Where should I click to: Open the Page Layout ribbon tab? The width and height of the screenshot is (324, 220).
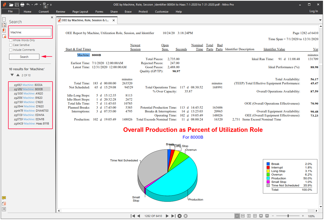80,12
